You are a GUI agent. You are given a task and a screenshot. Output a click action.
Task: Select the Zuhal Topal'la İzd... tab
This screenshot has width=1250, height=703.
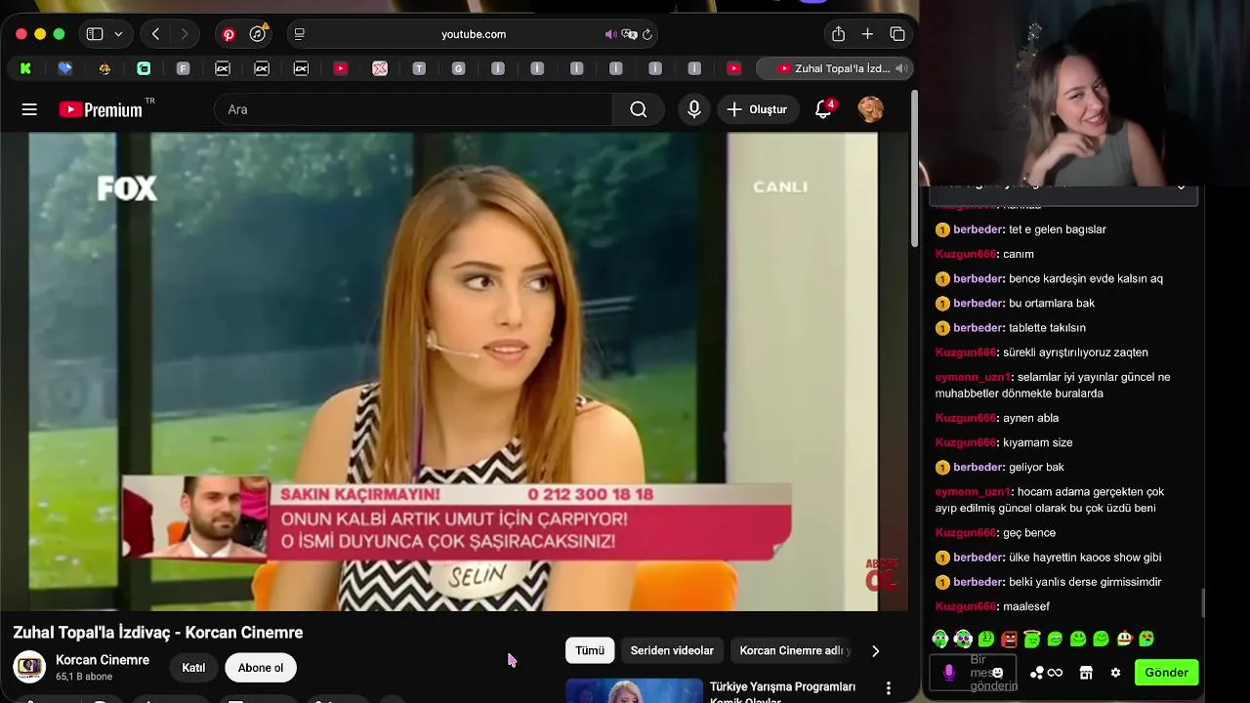[x=834, y=68]
